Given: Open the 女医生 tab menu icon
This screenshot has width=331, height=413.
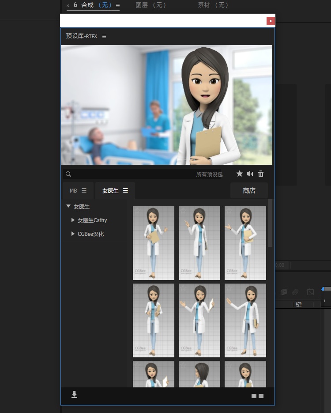Looking at the screenshot, I should 125,190.
